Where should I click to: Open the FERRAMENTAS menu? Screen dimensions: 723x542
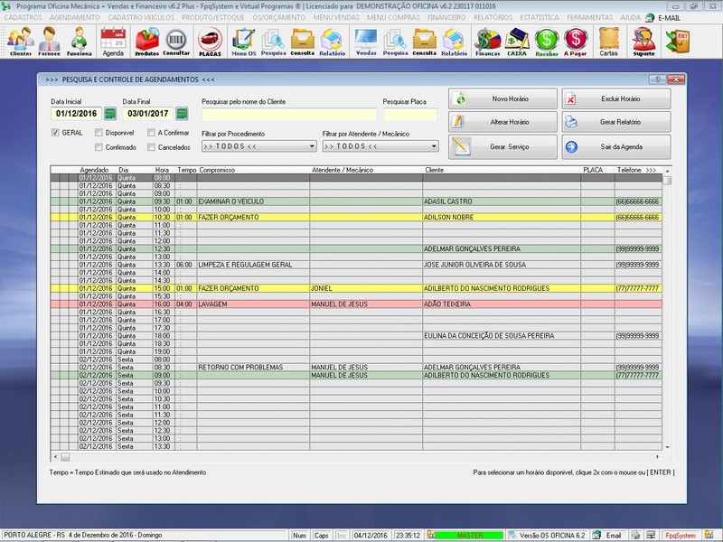pyautogui.click(x=590, y=17)
